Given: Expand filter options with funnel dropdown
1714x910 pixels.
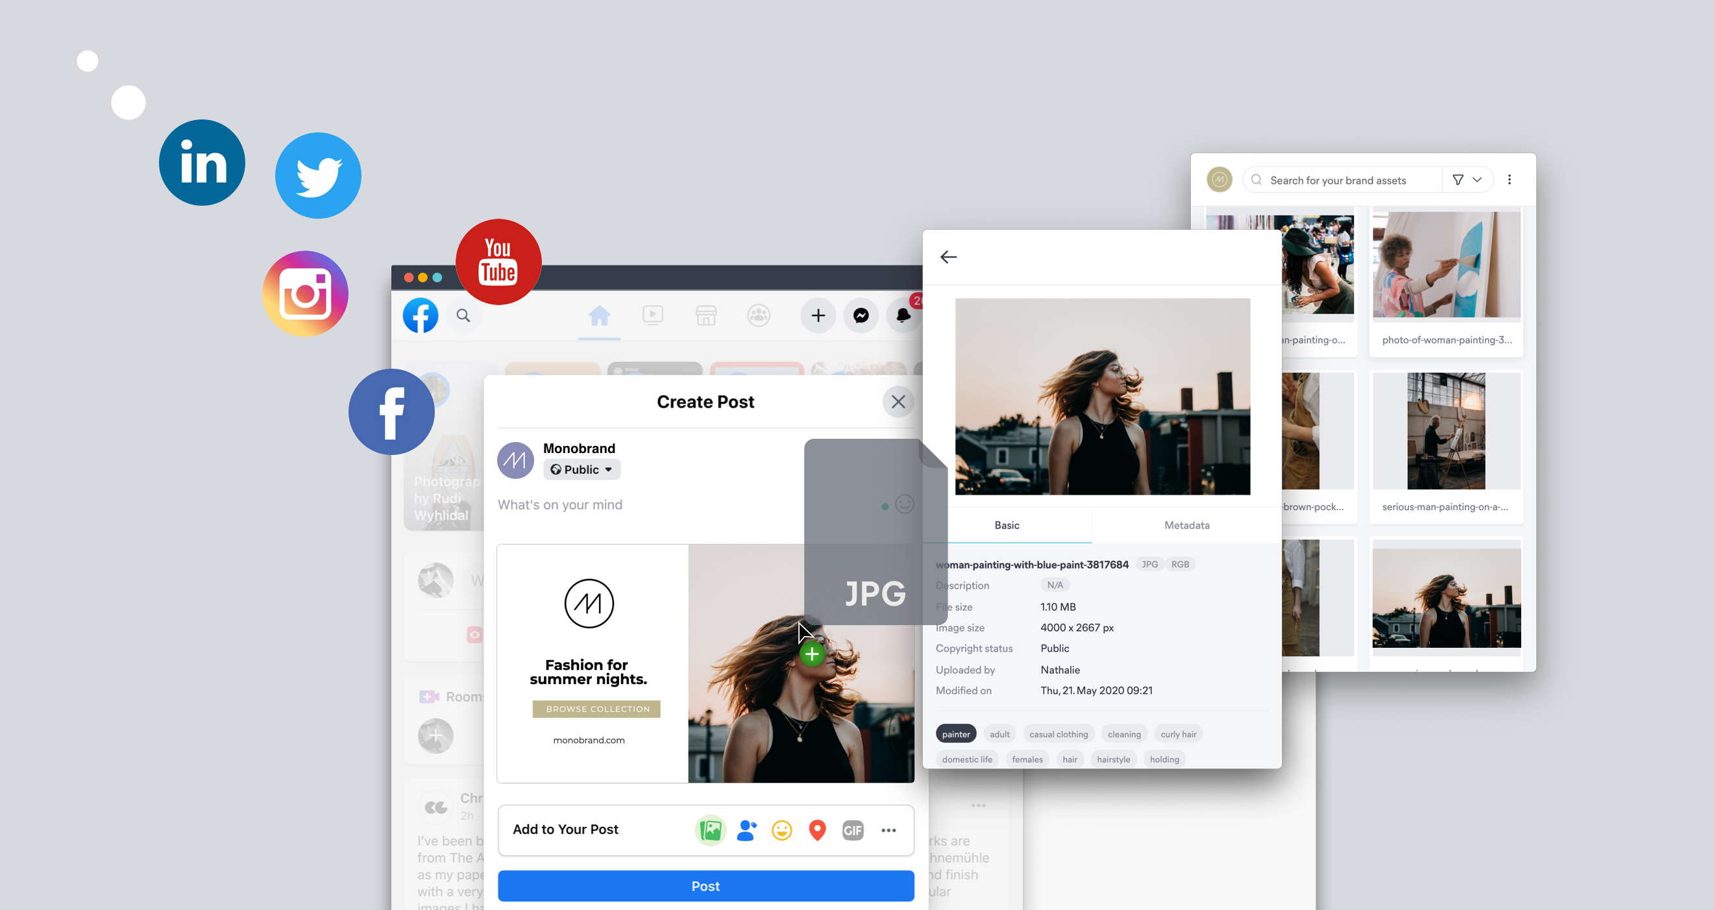Looking at the screenshot, I should pos(1467,180).
